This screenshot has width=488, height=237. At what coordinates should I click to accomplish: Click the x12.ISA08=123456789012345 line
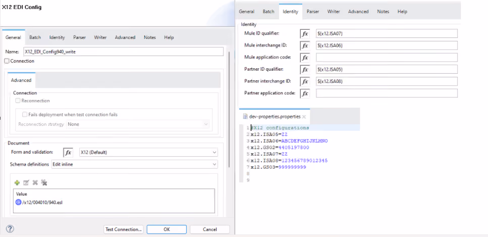coord(289,161)
